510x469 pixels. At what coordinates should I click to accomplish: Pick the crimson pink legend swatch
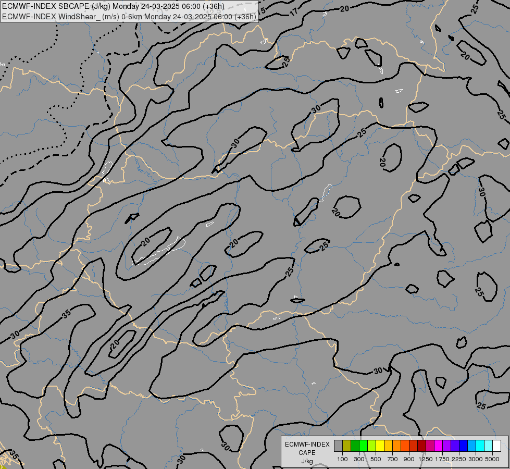(430, 446)
